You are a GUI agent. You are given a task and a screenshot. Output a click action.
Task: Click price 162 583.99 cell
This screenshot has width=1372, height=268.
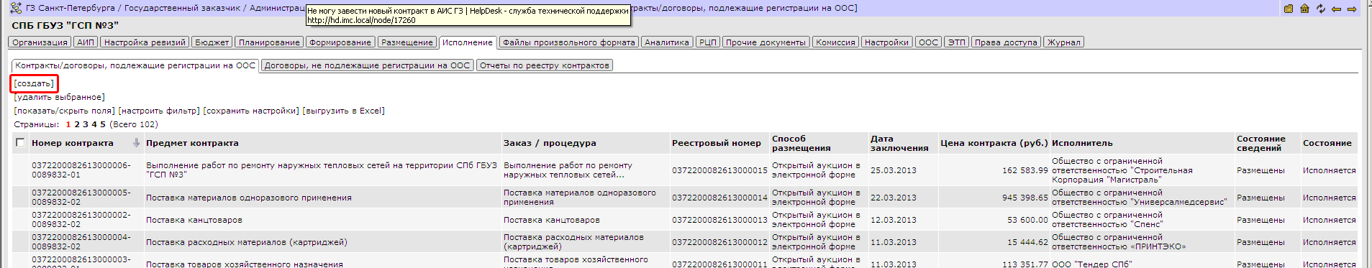coord(1025,170)
